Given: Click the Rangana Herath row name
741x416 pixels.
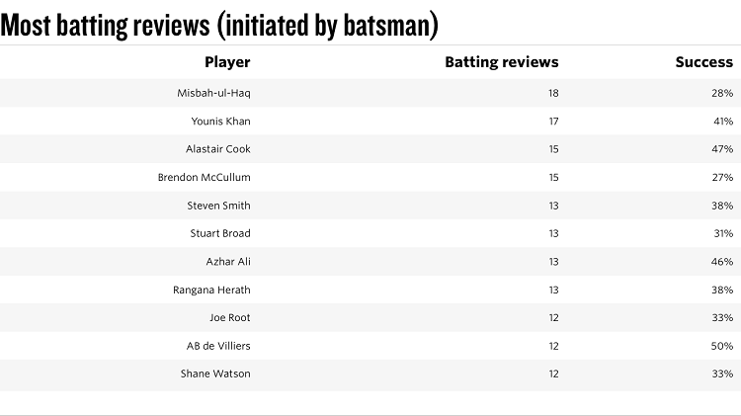Looking at the screenshot, I should pos(211,290).
